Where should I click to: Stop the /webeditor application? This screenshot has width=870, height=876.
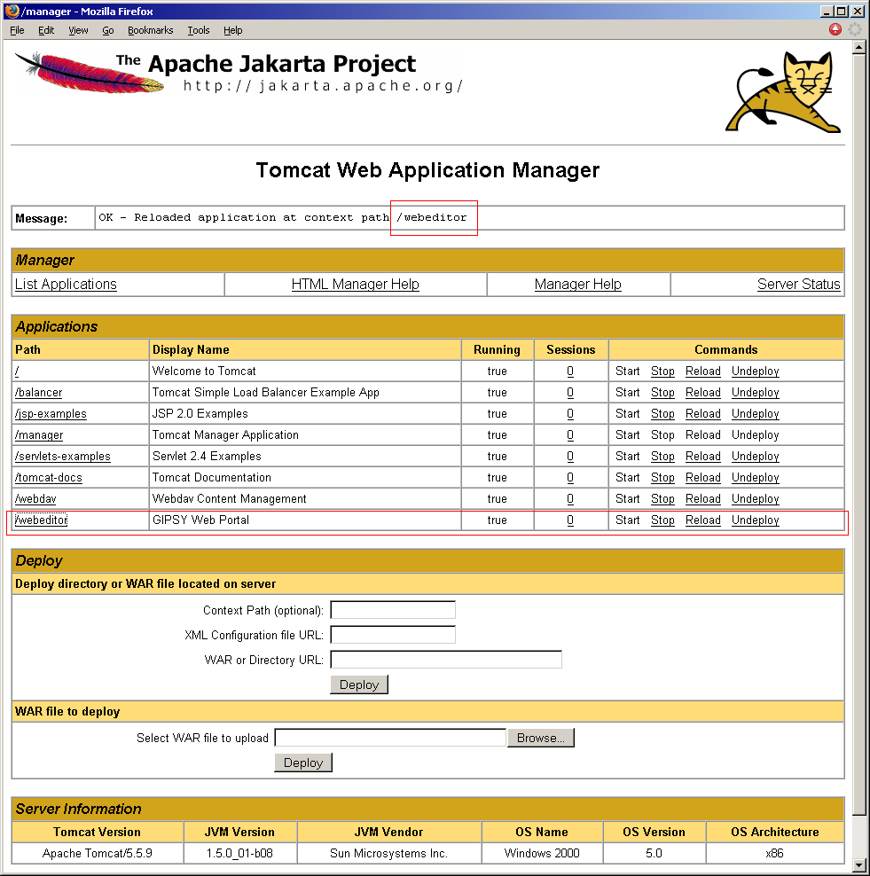(x=662, y=520)
